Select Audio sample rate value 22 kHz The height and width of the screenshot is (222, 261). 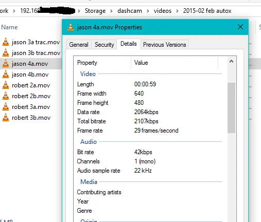pyautogui.click(x=143, y=171)
